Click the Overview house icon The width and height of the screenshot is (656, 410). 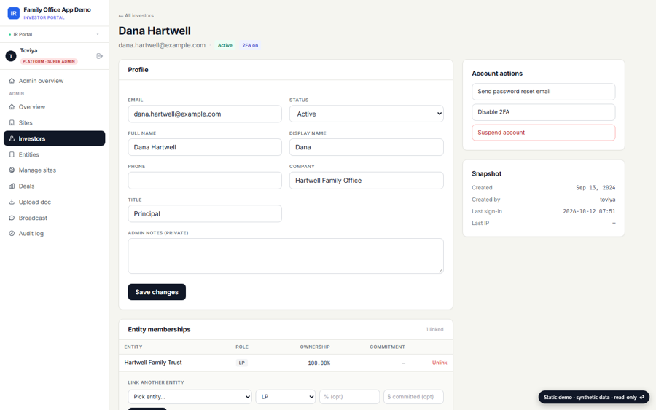tap(12, 106)
